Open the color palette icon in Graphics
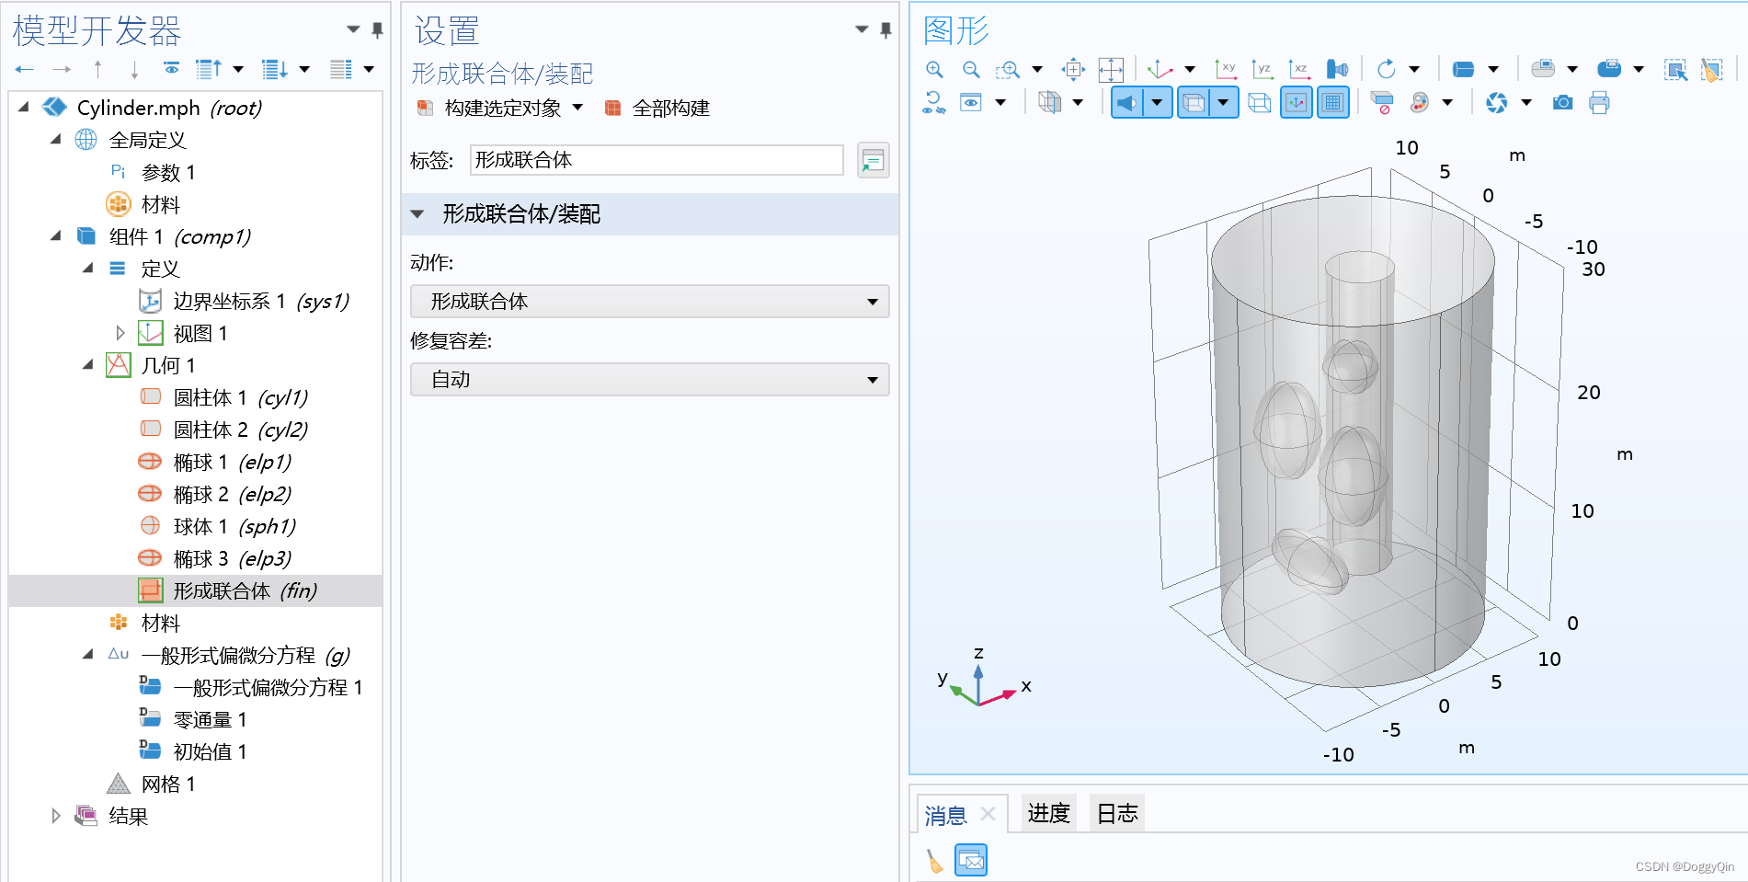1748x882 pixels. point(1421,103)
